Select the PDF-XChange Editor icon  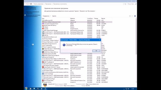pyautogui.click(x=43, y=80)
